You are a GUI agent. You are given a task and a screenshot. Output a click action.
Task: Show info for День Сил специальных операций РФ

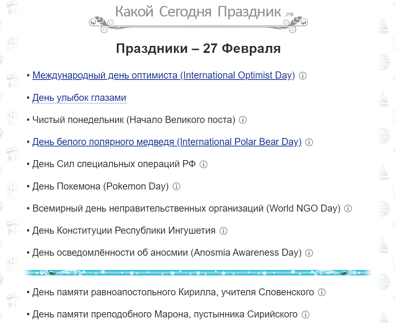point(203,165)
